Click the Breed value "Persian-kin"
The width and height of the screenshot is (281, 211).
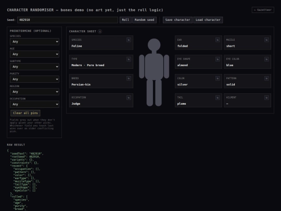(x=81, y=84)
